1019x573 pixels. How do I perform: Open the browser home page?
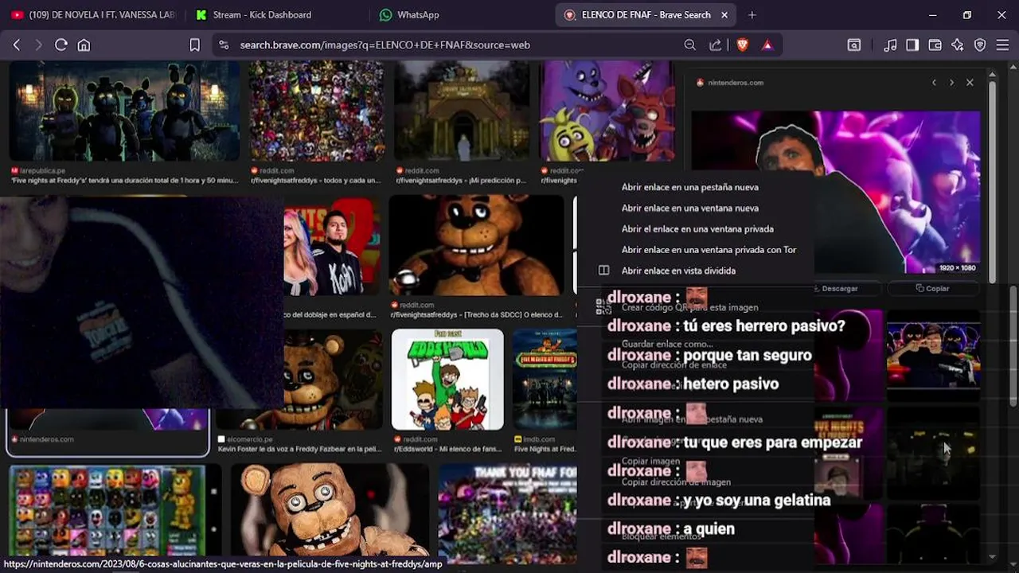pos(84,45)
